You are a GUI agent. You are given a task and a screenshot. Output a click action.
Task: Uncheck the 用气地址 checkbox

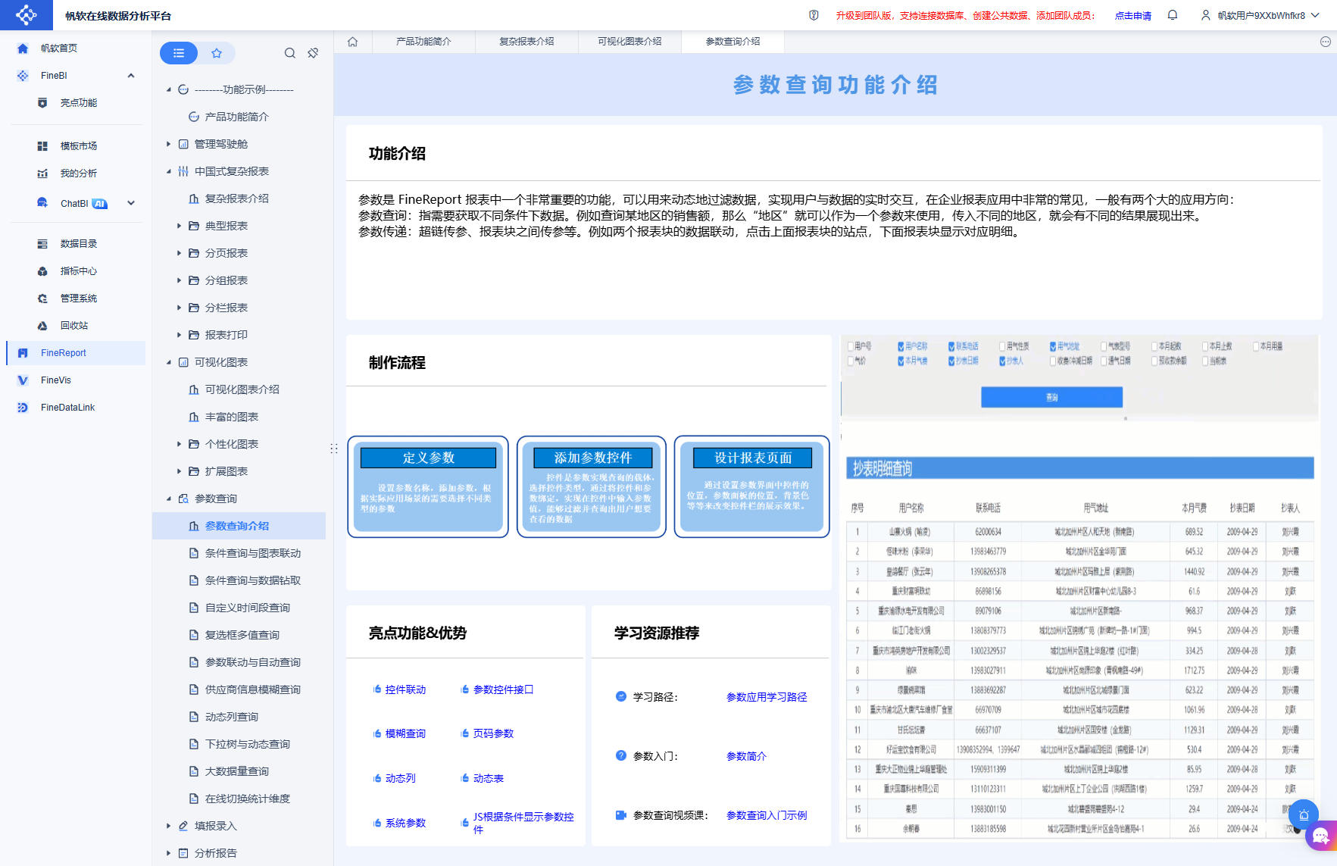(x=1053, y=346)
